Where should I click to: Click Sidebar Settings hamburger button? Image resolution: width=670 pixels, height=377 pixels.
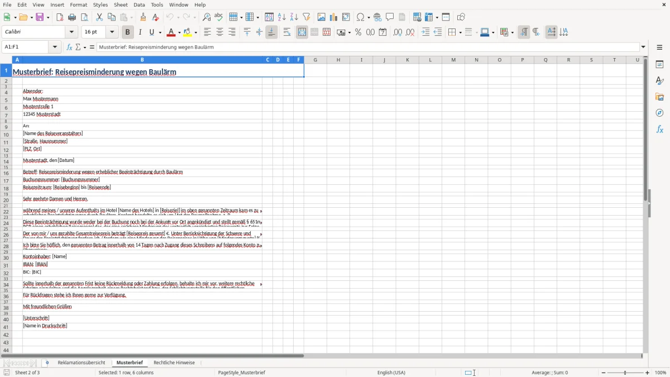[659, 49]
